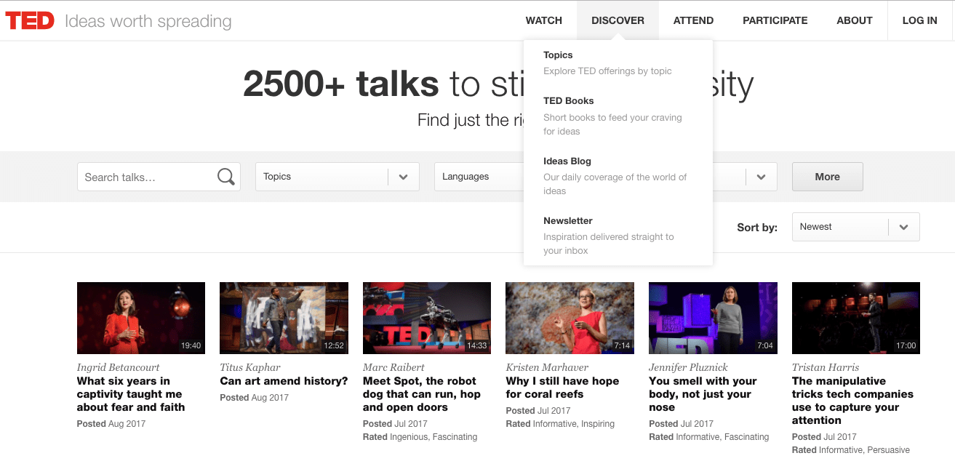Click the chevron right of Languages dropdown
Screen dimensions: 955x461
pos(761,177)
